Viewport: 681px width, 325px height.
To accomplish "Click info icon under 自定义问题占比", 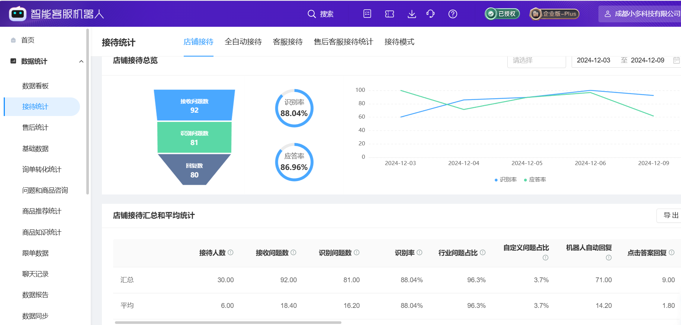I will point(546,258).
